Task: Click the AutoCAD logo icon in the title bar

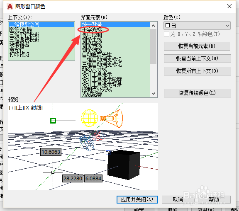Action: (10, 6)
